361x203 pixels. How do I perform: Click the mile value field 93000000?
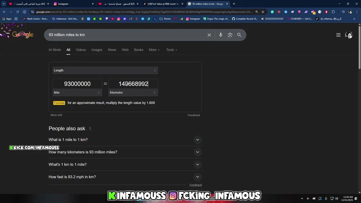77,84
